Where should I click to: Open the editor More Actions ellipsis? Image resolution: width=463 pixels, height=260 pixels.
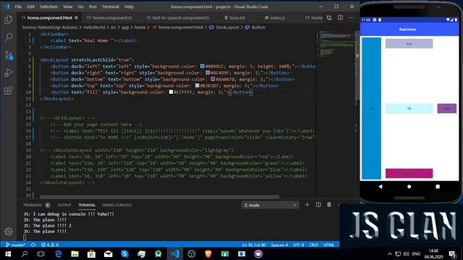point(351,17)
